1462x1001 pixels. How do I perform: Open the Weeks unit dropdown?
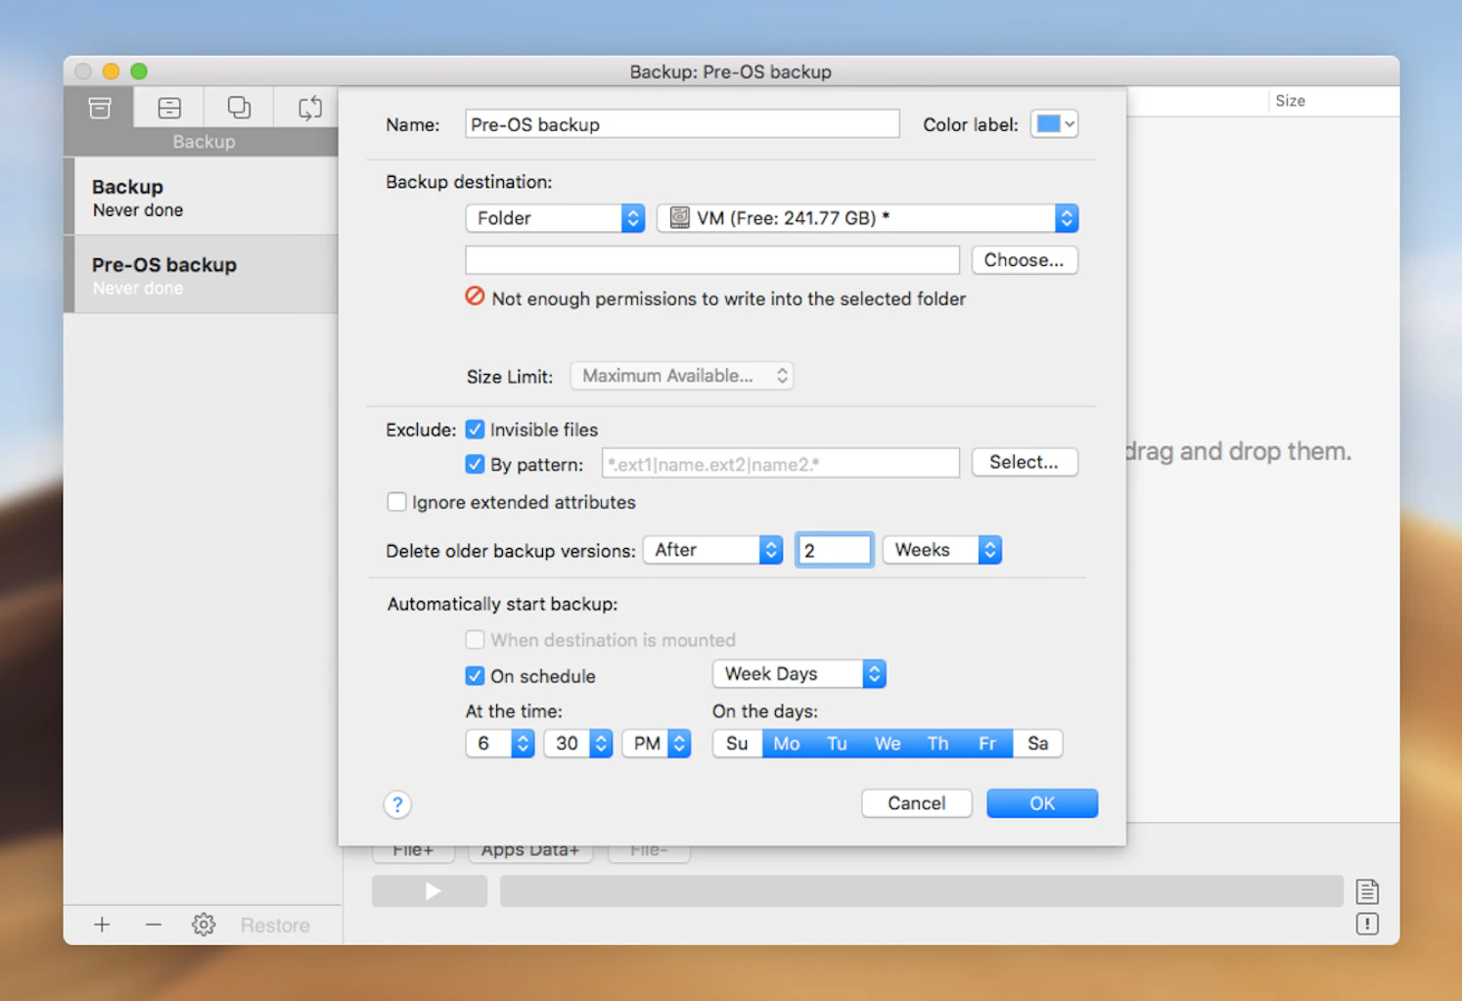942,550
